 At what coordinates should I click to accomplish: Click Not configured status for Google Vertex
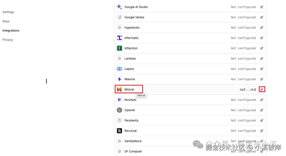pos(243,17)
